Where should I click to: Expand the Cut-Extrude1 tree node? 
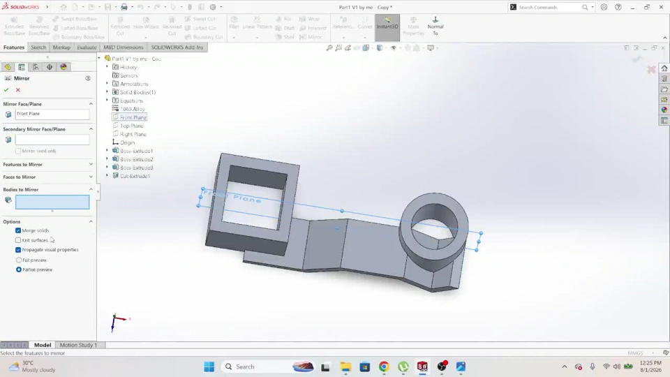[107, 176]
